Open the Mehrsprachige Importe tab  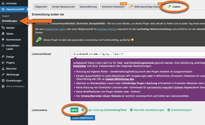(x=146, y=7)
